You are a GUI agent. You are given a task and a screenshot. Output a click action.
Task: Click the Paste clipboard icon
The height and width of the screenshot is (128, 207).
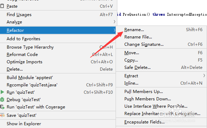click(x=2, y=6)
